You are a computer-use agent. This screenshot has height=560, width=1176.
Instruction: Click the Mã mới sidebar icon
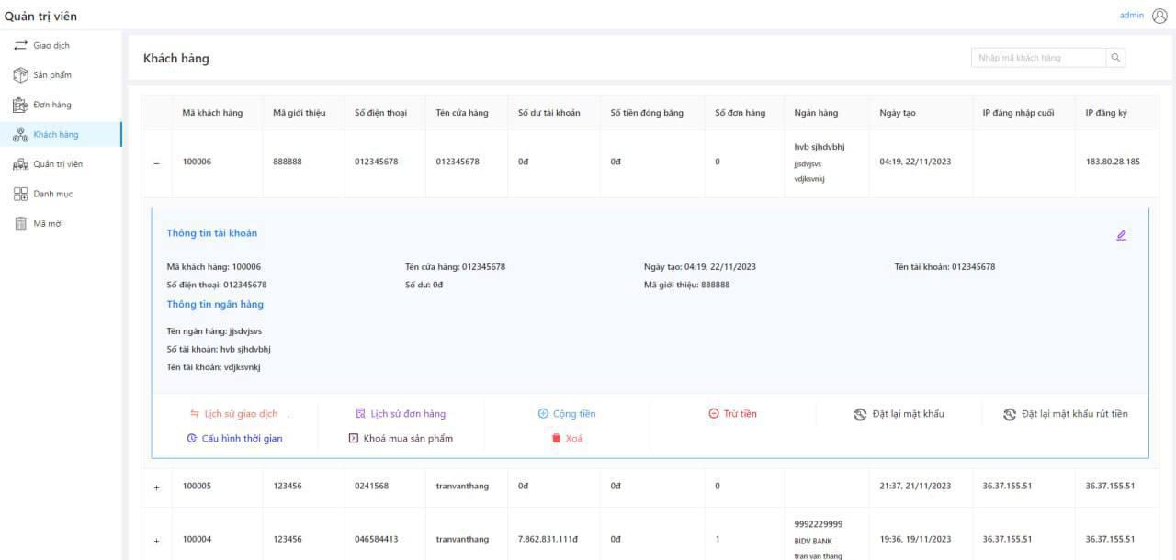point(20,224)
